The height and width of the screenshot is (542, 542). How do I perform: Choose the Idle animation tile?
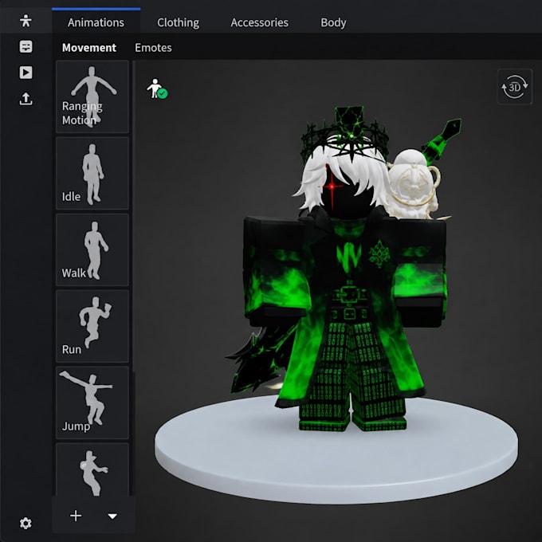point(92,173)
